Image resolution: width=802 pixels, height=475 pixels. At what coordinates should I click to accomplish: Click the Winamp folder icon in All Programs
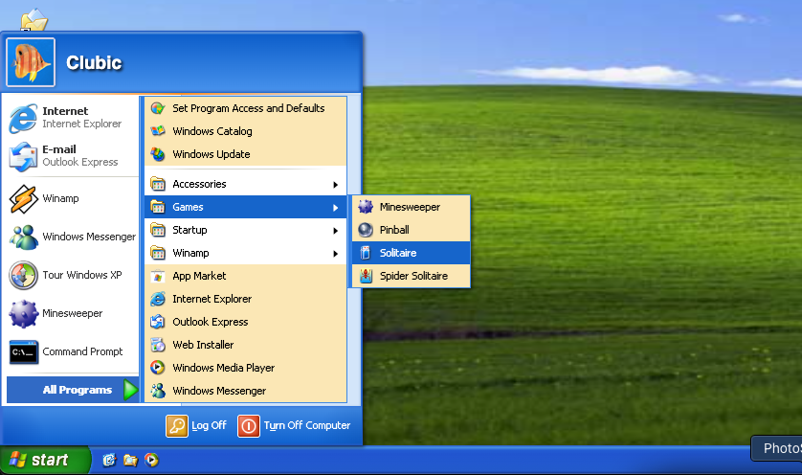(x=158, y=253)
